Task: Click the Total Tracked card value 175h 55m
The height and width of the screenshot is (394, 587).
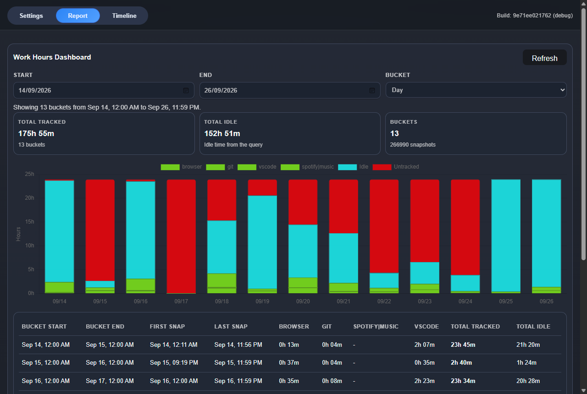Action: 36,133
